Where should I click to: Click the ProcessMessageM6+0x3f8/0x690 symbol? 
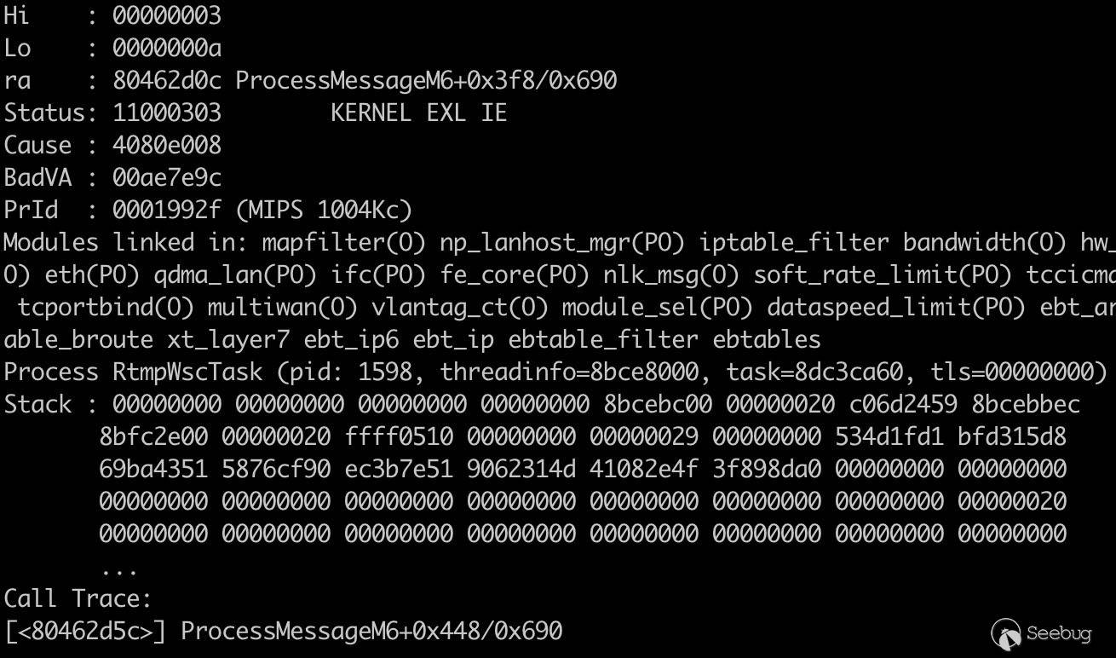426,81
